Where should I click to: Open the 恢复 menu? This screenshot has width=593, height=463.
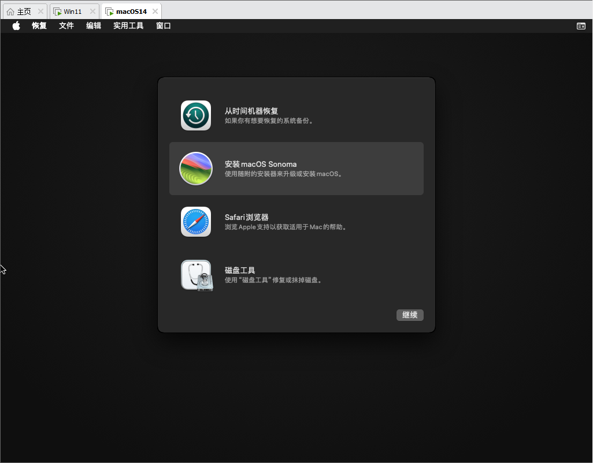tap(39, 25)
